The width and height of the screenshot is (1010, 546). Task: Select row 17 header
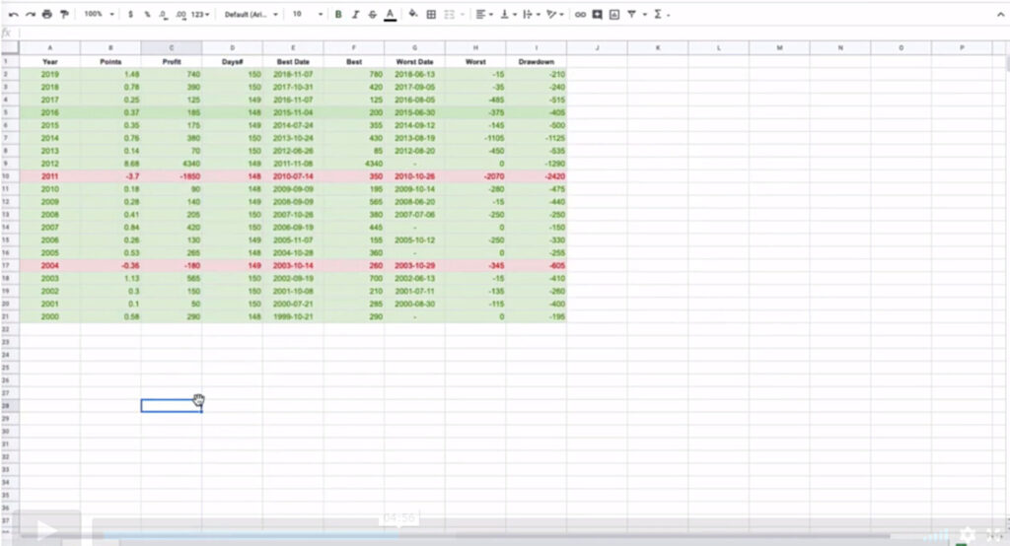tap(9, 265)
